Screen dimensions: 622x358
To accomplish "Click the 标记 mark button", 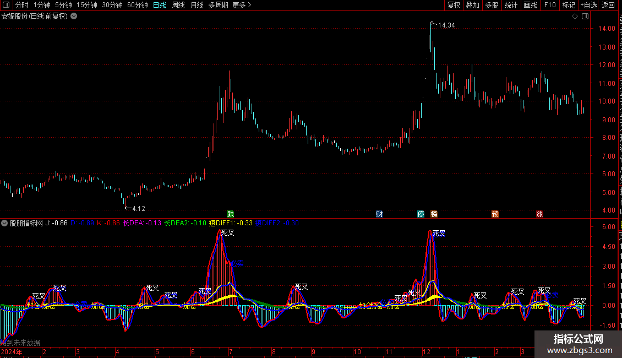I will (569, 5).
